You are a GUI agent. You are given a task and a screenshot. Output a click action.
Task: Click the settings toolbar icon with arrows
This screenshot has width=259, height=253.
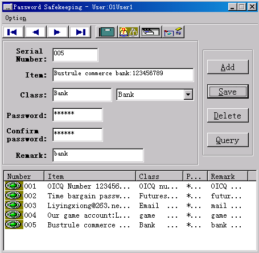coord(173,32)
